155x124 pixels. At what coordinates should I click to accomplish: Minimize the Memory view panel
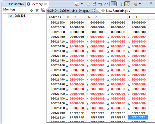coord(151,3)
